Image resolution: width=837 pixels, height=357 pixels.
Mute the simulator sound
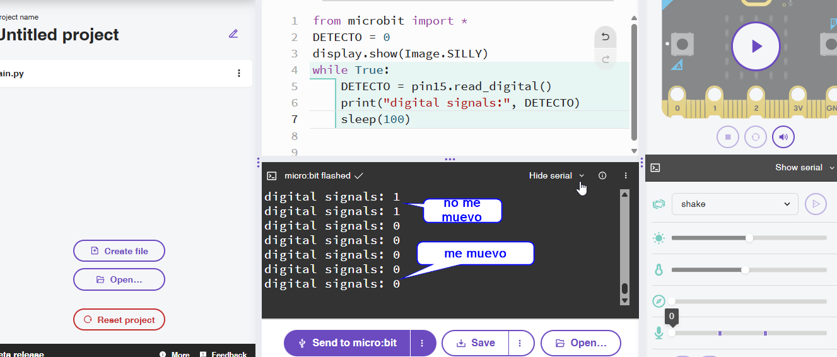click(x=783, y=137)
